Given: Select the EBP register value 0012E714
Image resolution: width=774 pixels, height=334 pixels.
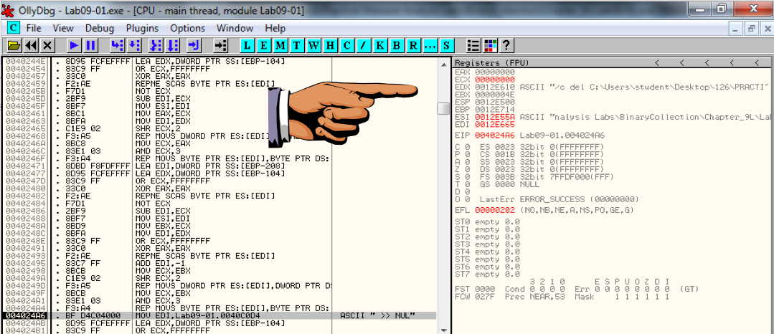Looking at the screenshot, I should click(x=495, y=108).
